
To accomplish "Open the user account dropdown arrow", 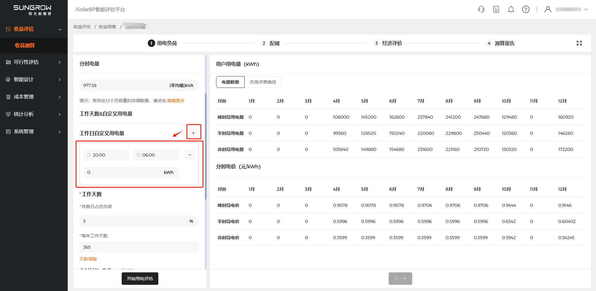I will (x=586, y=9).
